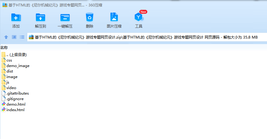Select the dist folder
This screenshot has width=267, height=139.
pyautogui.click(x=7, y=71)
